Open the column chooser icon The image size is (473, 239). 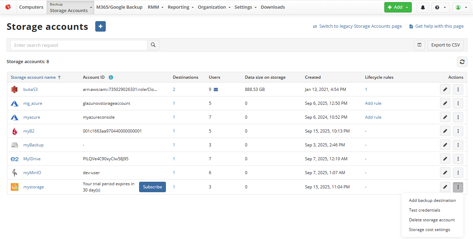pos(419,45)
